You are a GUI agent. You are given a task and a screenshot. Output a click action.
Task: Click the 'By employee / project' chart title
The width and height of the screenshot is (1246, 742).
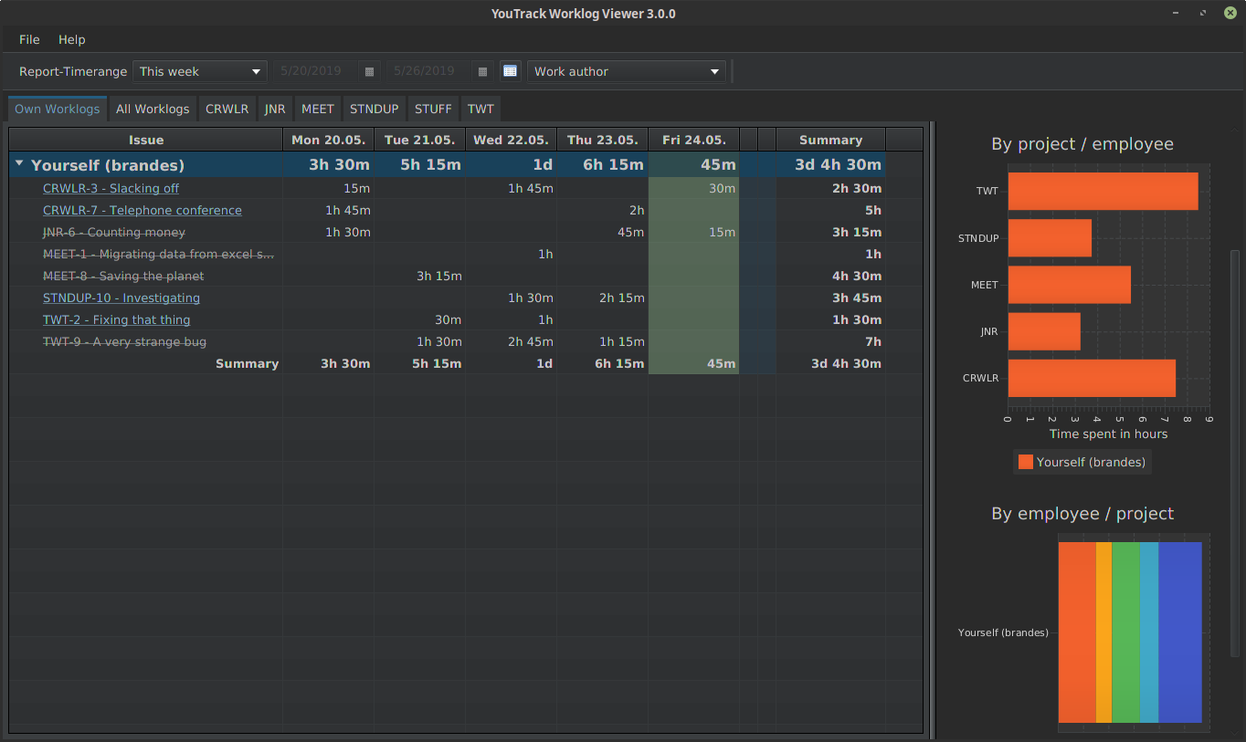coord(1082,513)
